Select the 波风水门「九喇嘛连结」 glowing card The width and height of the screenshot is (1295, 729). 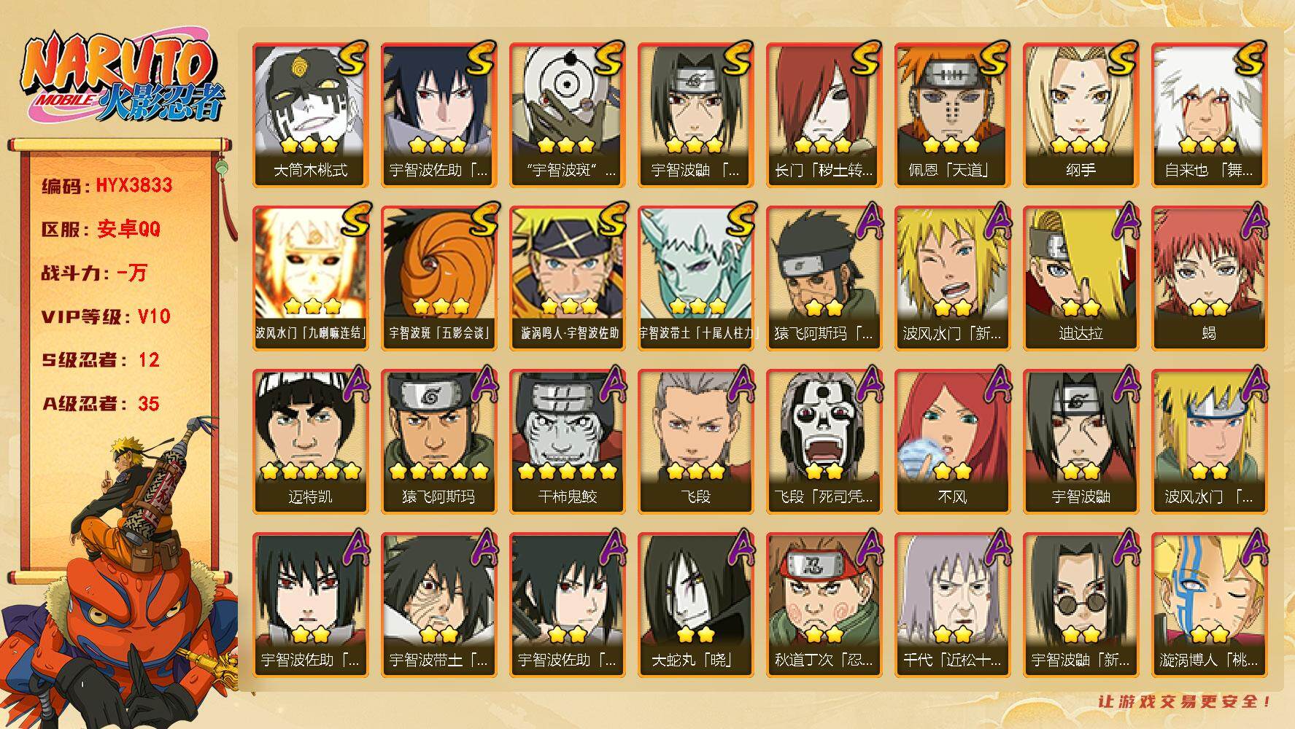(x=310, y=278)
